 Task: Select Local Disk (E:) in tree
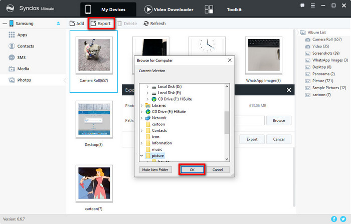pyautogui.click(x=169, y=93)
